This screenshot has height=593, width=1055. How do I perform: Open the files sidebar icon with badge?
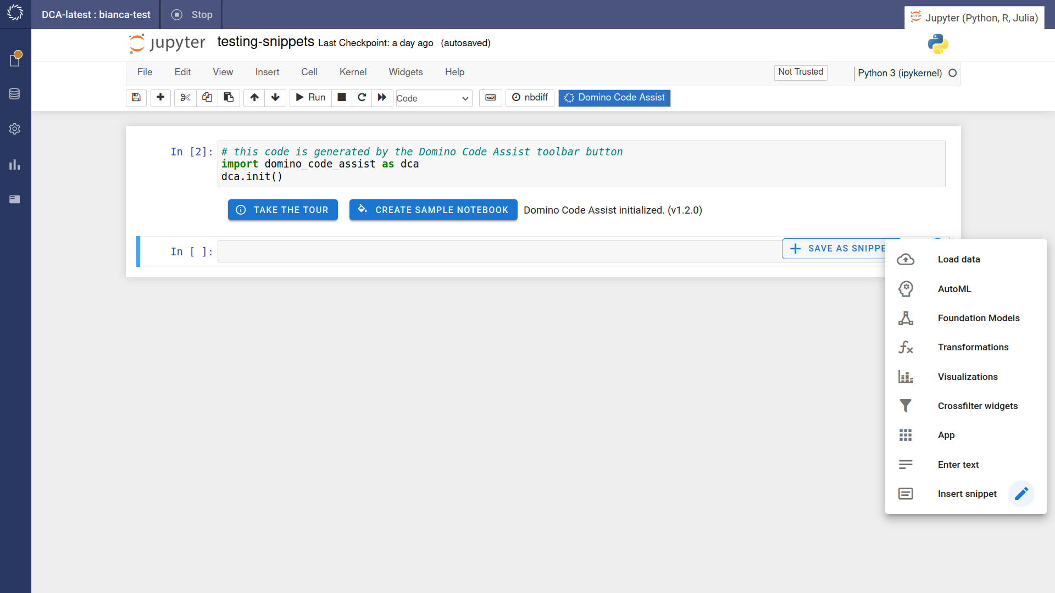[x=15, y=59]
